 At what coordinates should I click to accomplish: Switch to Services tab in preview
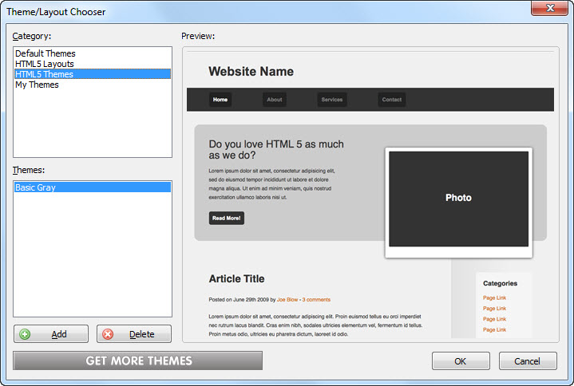331,100
